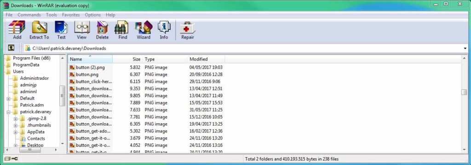Expand the AppData folder node
This screenshot has width=471, height=165.
[x=16, y=132]
